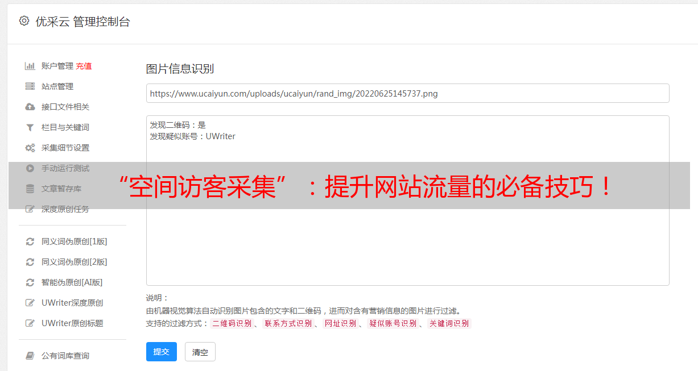Click the 说明： label
The width and height of the screenshot is (698, 371).
click(157, 298)
